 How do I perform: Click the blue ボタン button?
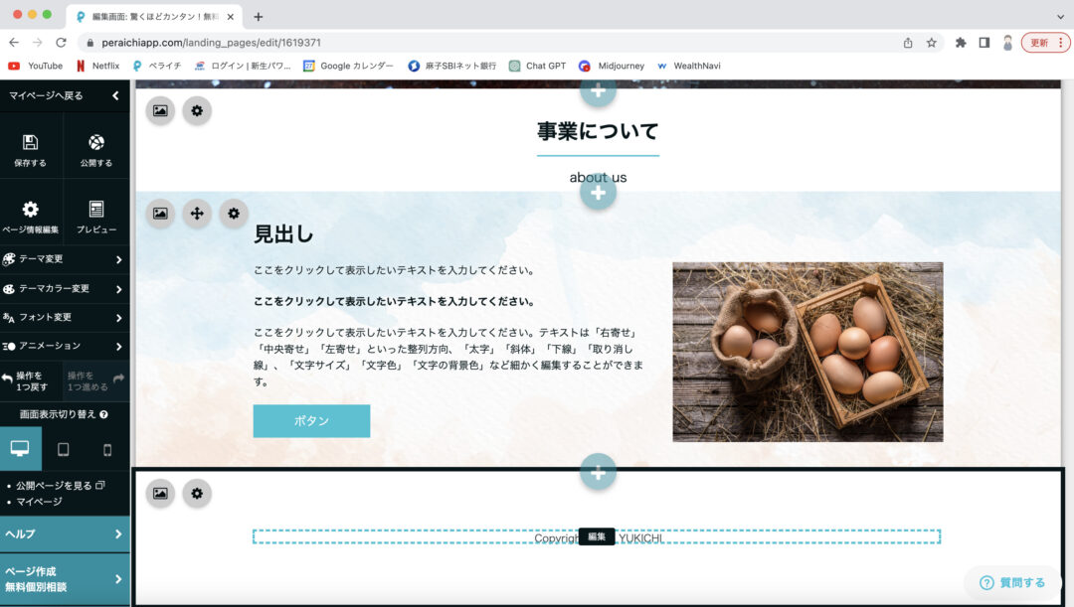tap(311, 421)
